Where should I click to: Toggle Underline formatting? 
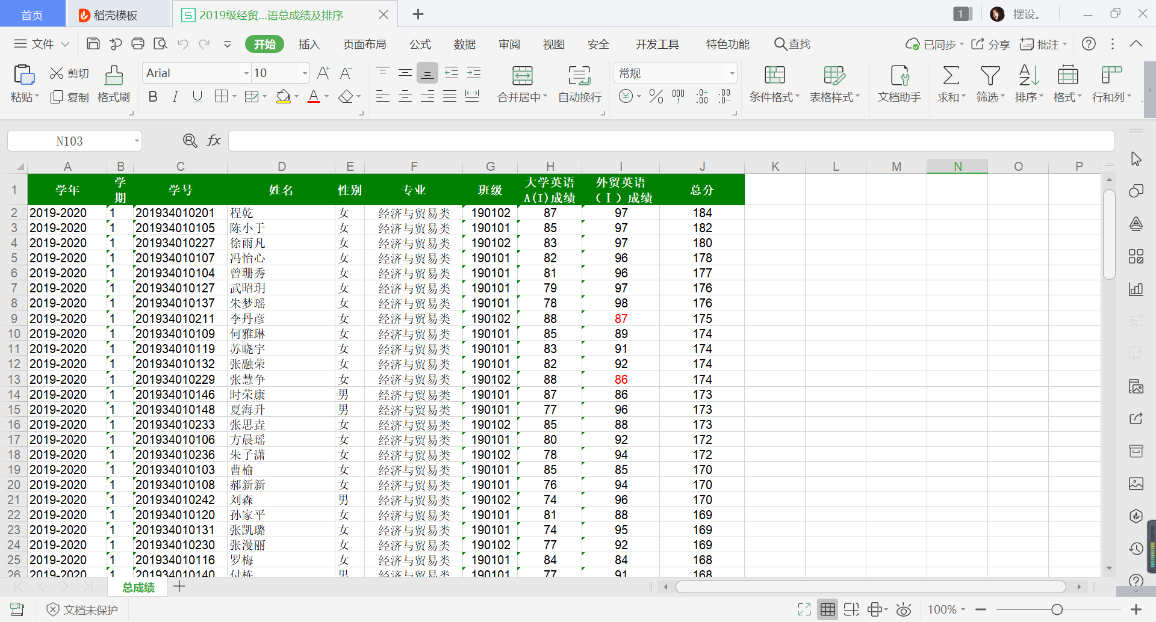197,96
